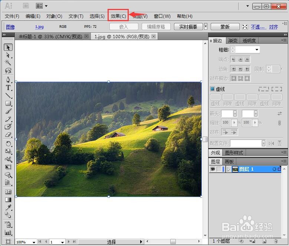
Task: Switch to 未标题-1 document tab
Action: tap(50, 36)
